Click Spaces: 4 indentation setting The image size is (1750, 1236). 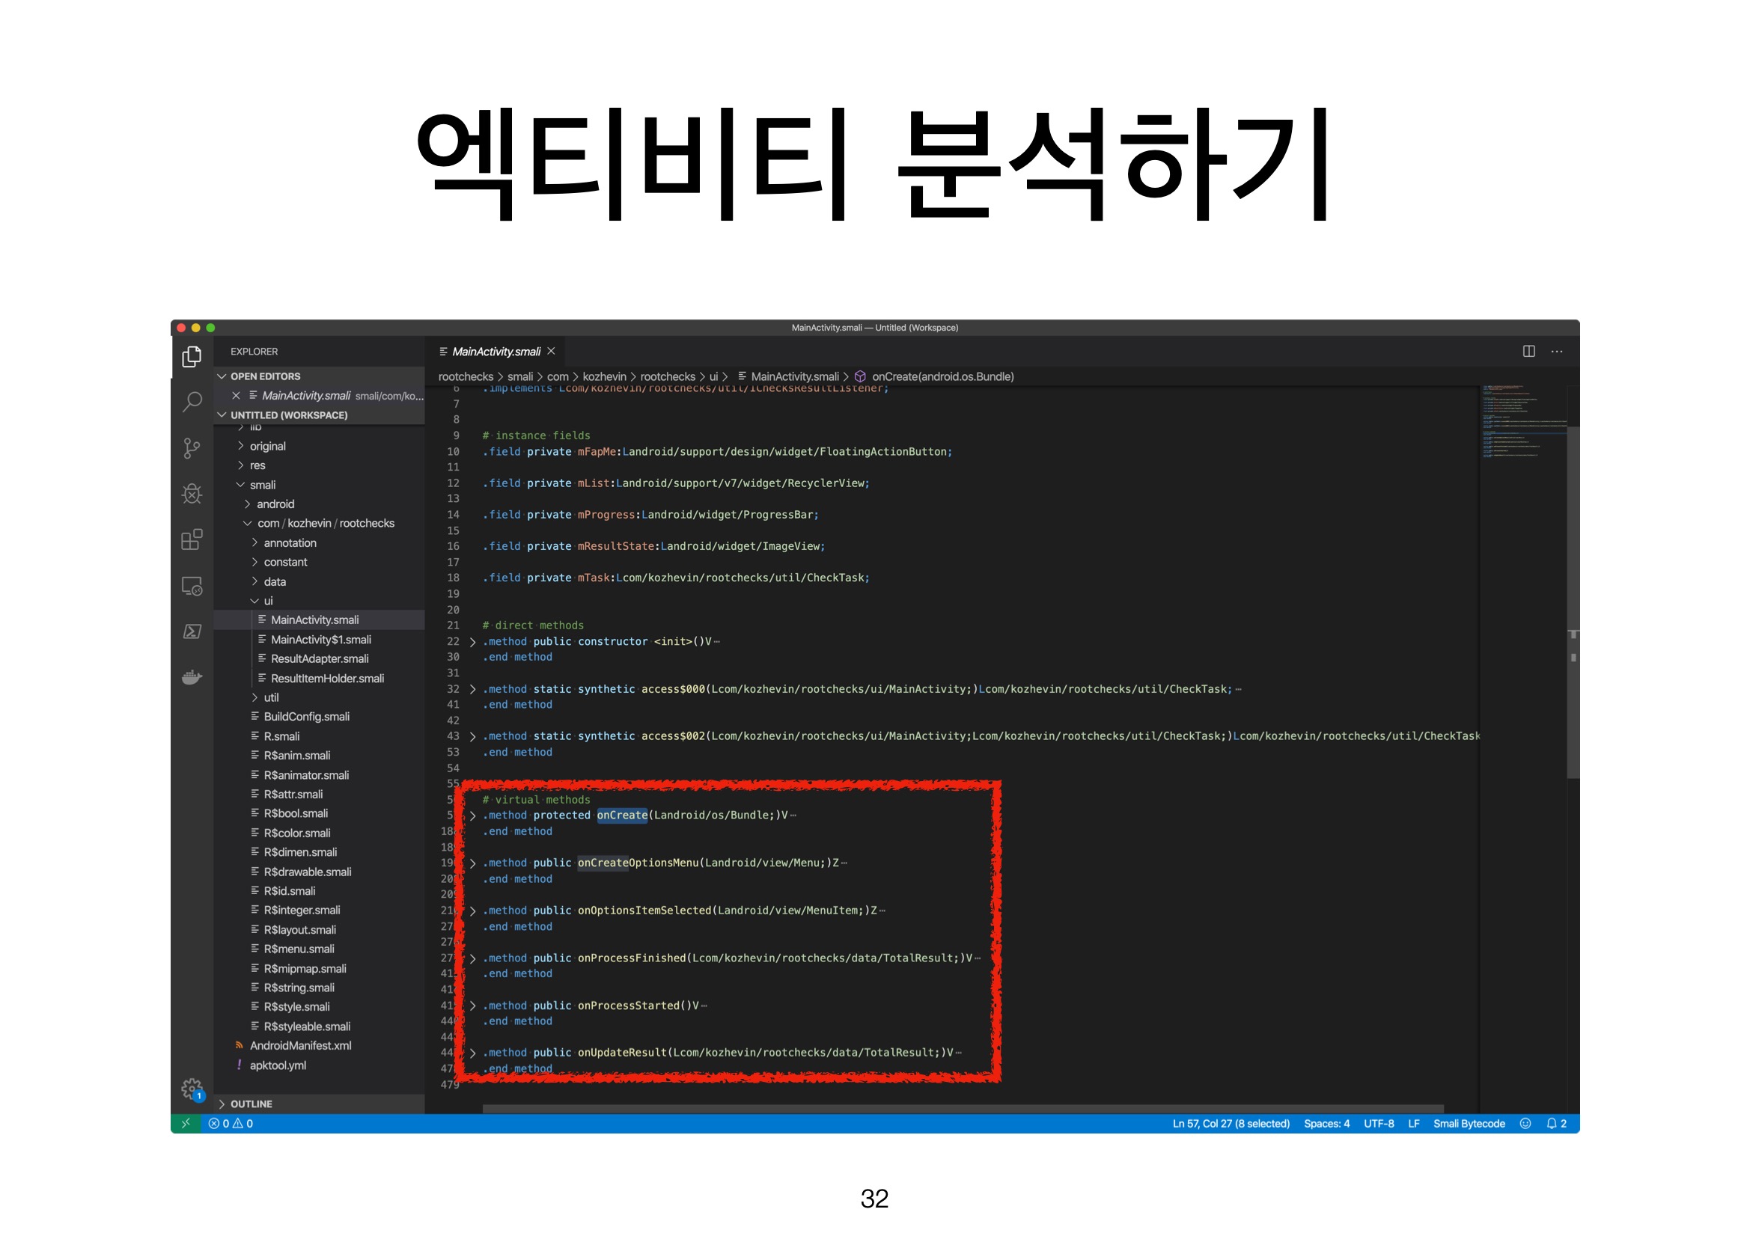pyautogui.click(x=1326, y=1124)
